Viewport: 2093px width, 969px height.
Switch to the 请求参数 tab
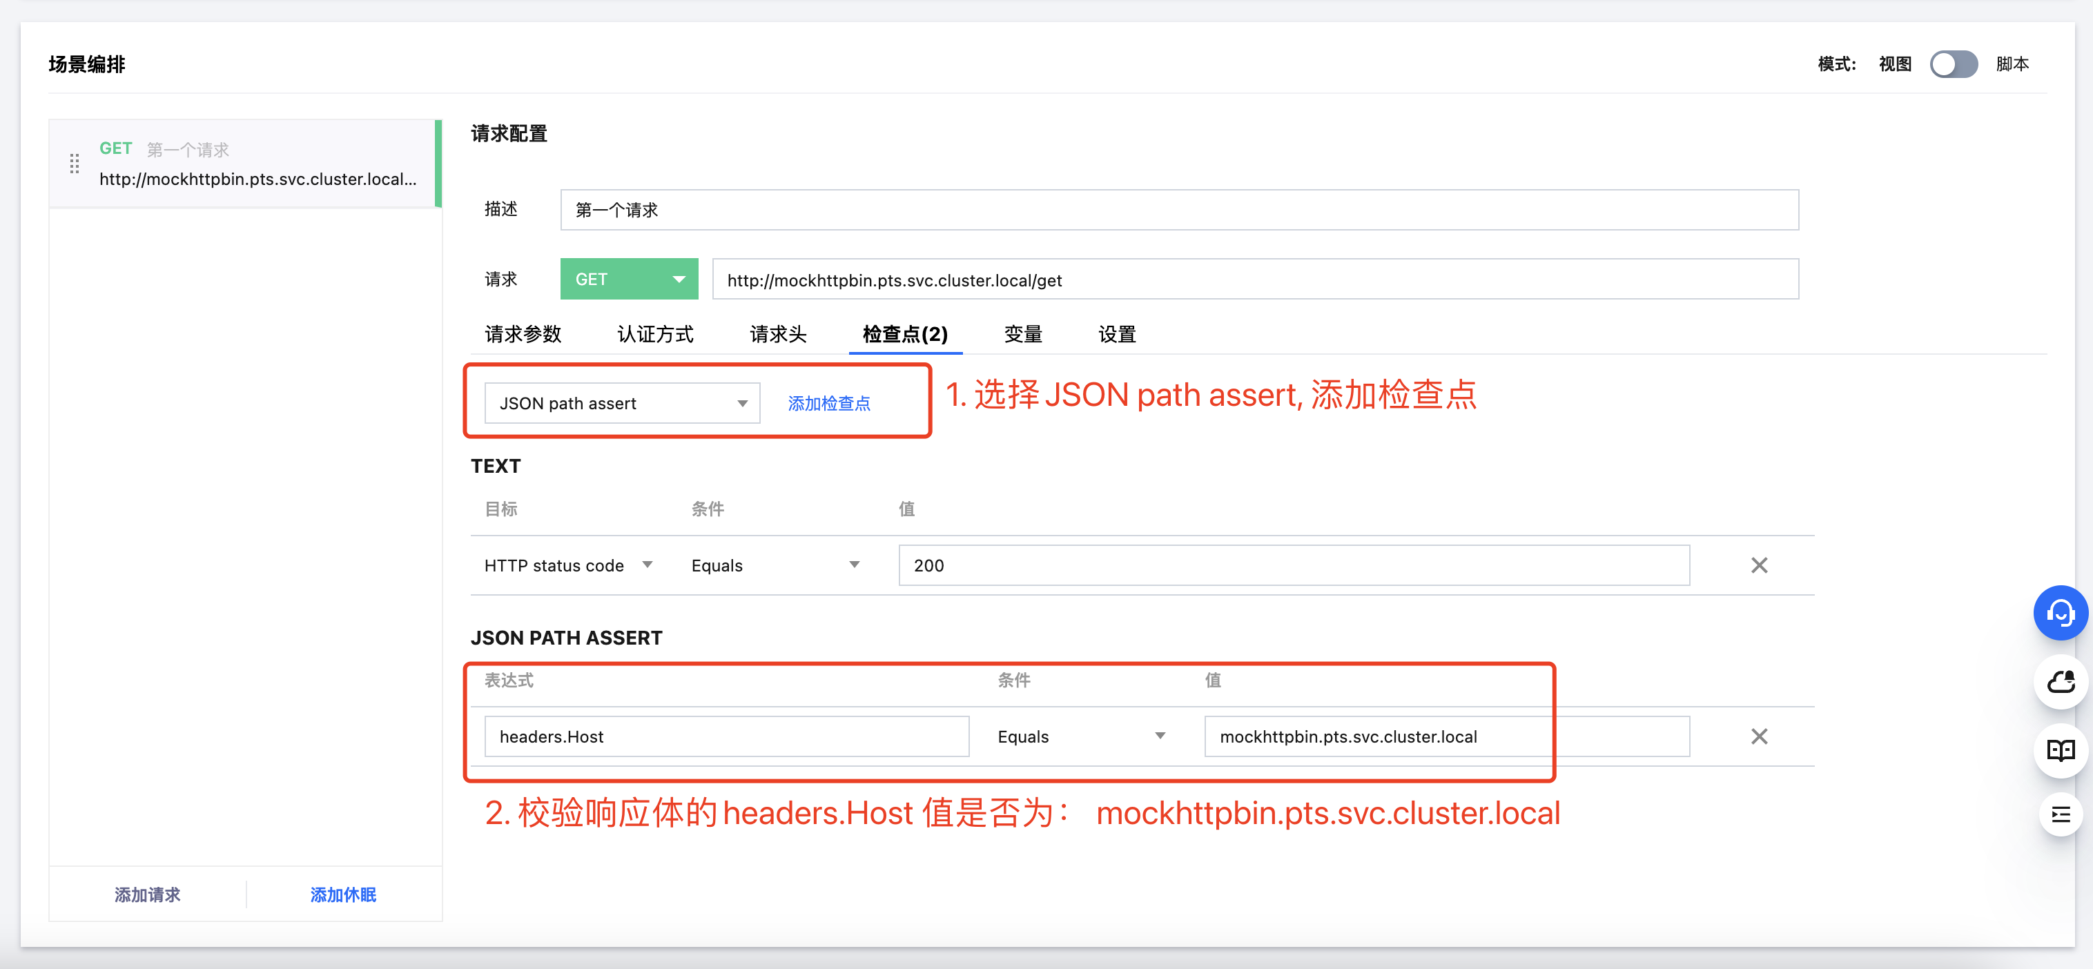(523, 334)
